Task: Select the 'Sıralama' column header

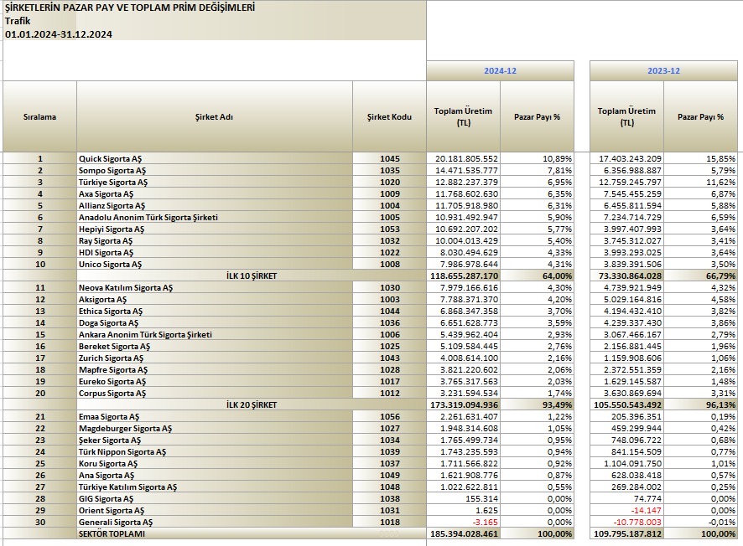Action: [39, 117]
